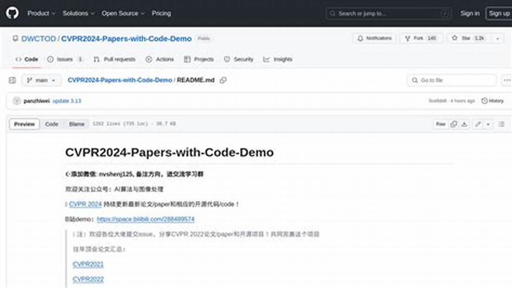Open the outline view of the README

tap(501, 124)
